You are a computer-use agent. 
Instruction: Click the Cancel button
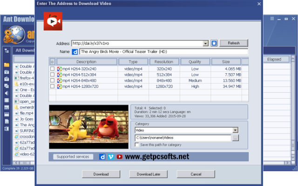[x=196, y=174]
